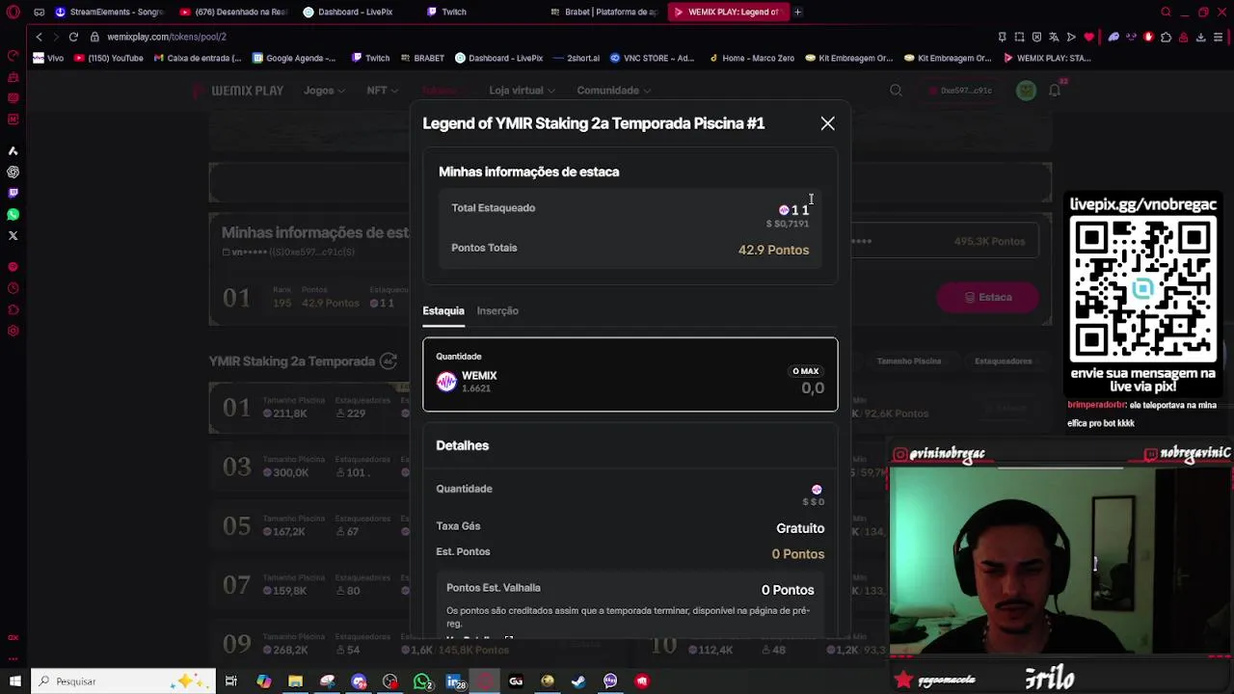1234x694 pixels.
Task: Click the Windows Pesquisar search box
Action: coord(125,681)
